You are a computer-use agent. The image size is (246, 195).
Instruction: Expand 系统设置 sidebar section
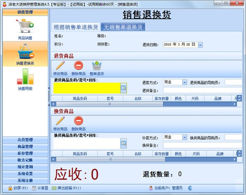coord(25,174)
